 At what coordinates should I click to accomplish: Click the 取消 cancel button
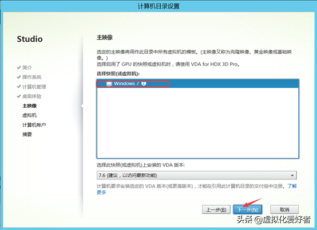coord(284,209)
